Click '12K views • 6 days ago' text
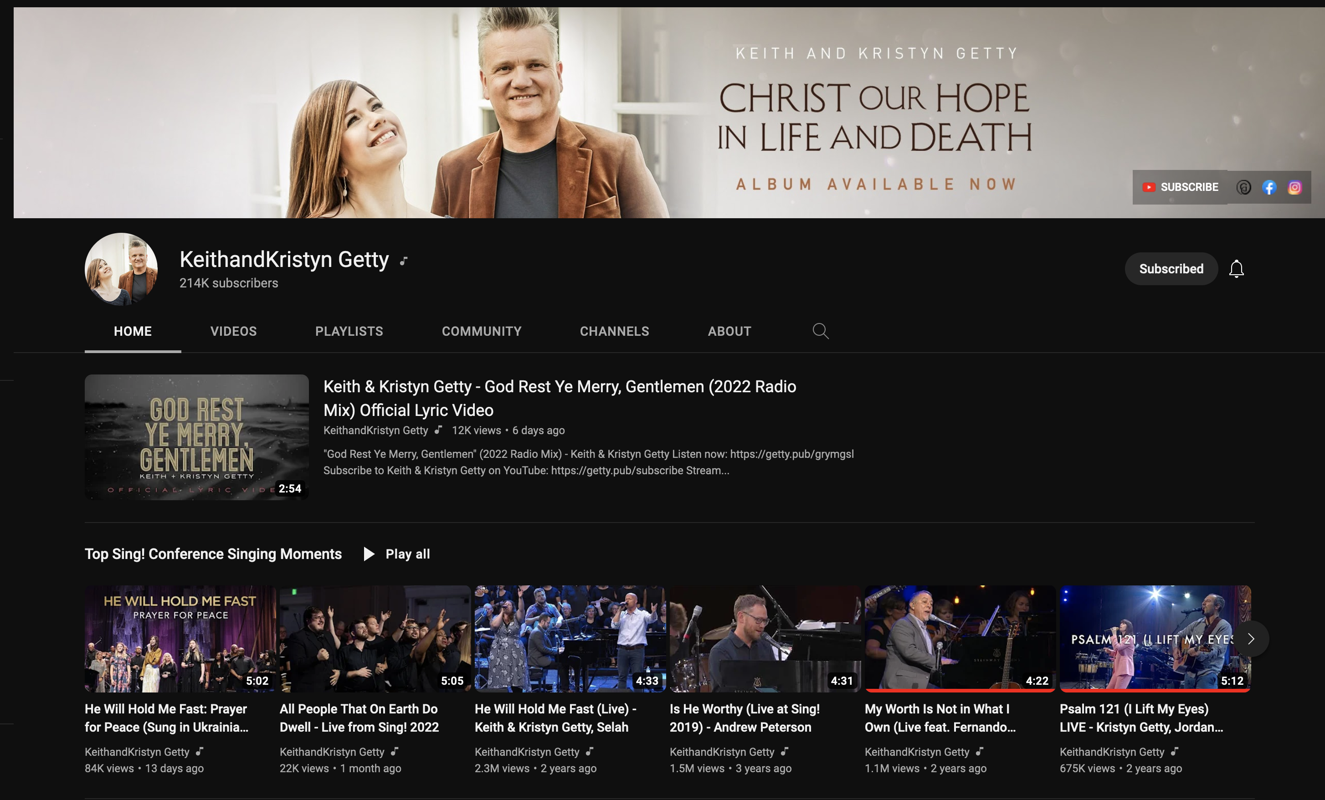This screenshot has width=1325, height=800. (x=508, y=430)
